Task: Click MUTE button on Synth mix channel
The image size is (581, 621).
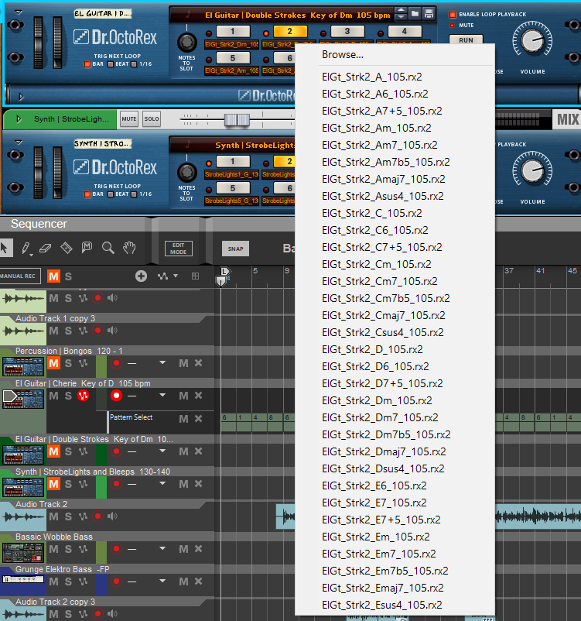Action: 129,118
